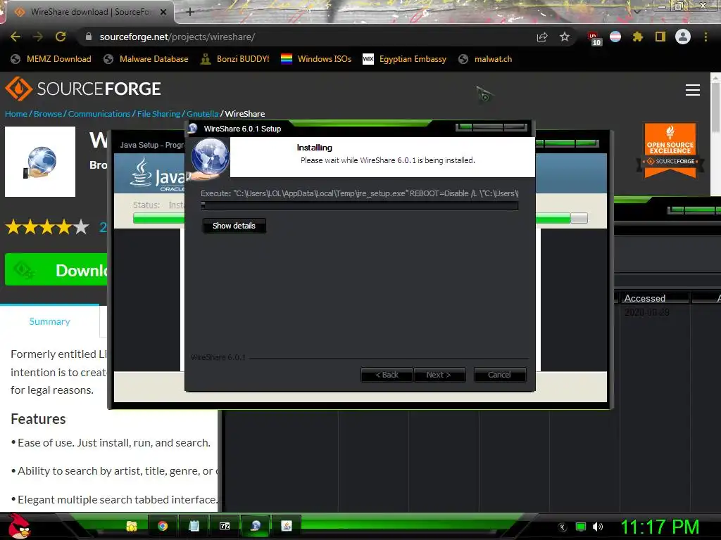Switch to the Java setup taskbar item
Screen dimensions: 721x540
287,526
